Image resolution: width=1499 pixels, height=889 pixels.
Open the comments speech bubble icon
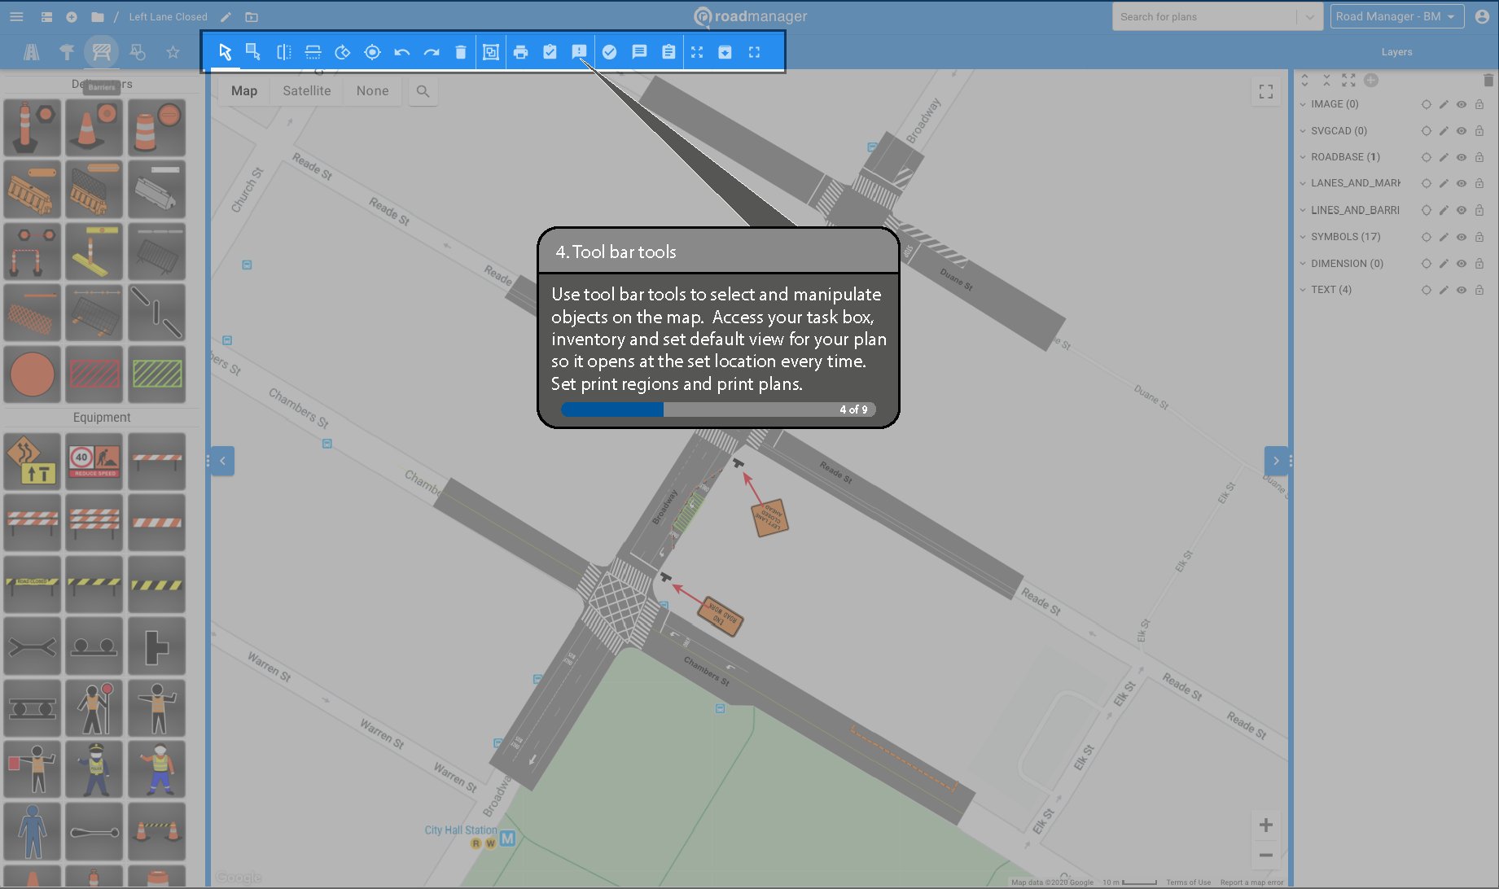pos(639,52)
